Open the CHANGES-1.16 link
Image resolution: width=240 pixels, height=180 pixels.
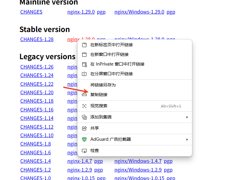pyautogui.click(x=37, y=110)
